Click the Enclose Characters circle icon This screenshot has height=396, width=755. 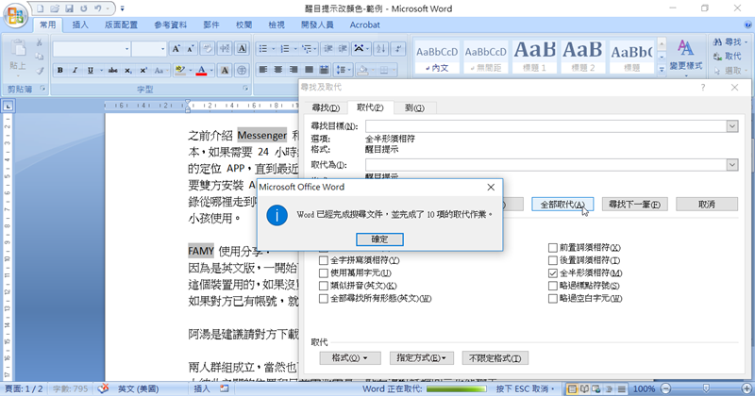[x=243, y=71]
